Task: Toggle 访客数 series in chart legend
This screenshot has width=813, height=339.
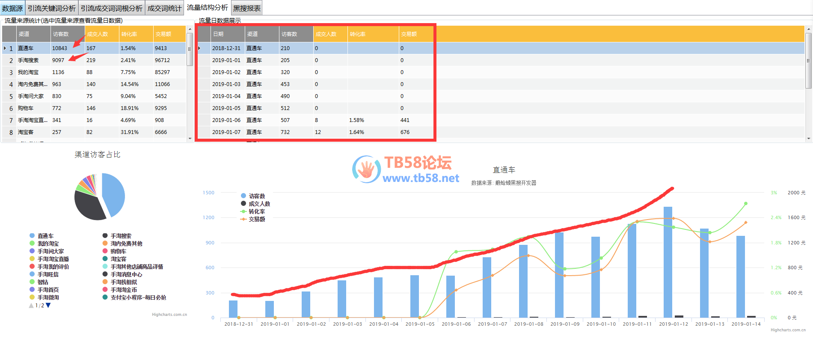Action: [x=256, y=196]
